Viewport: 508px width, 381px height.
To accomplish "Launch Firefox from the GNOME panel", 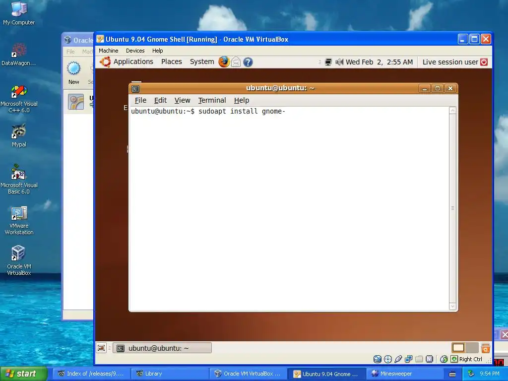I will (224, 62).
